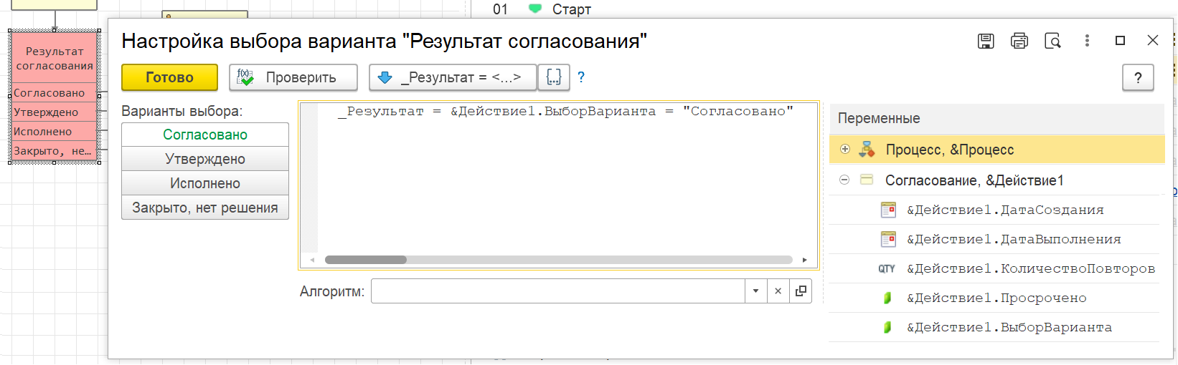Collapse the Согласование, &Действие1 node
This screenshot has width=1178, height=365.
(x=844, y=180)
